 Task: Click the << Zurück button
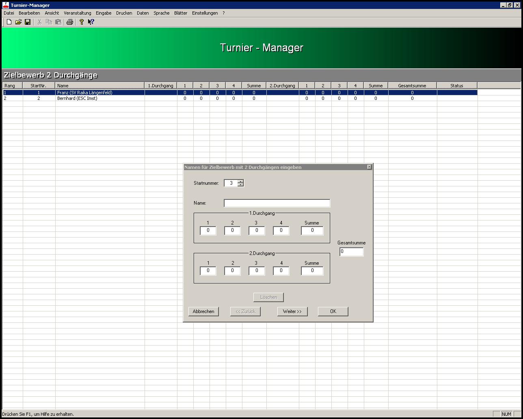click(x=245, y=311)
